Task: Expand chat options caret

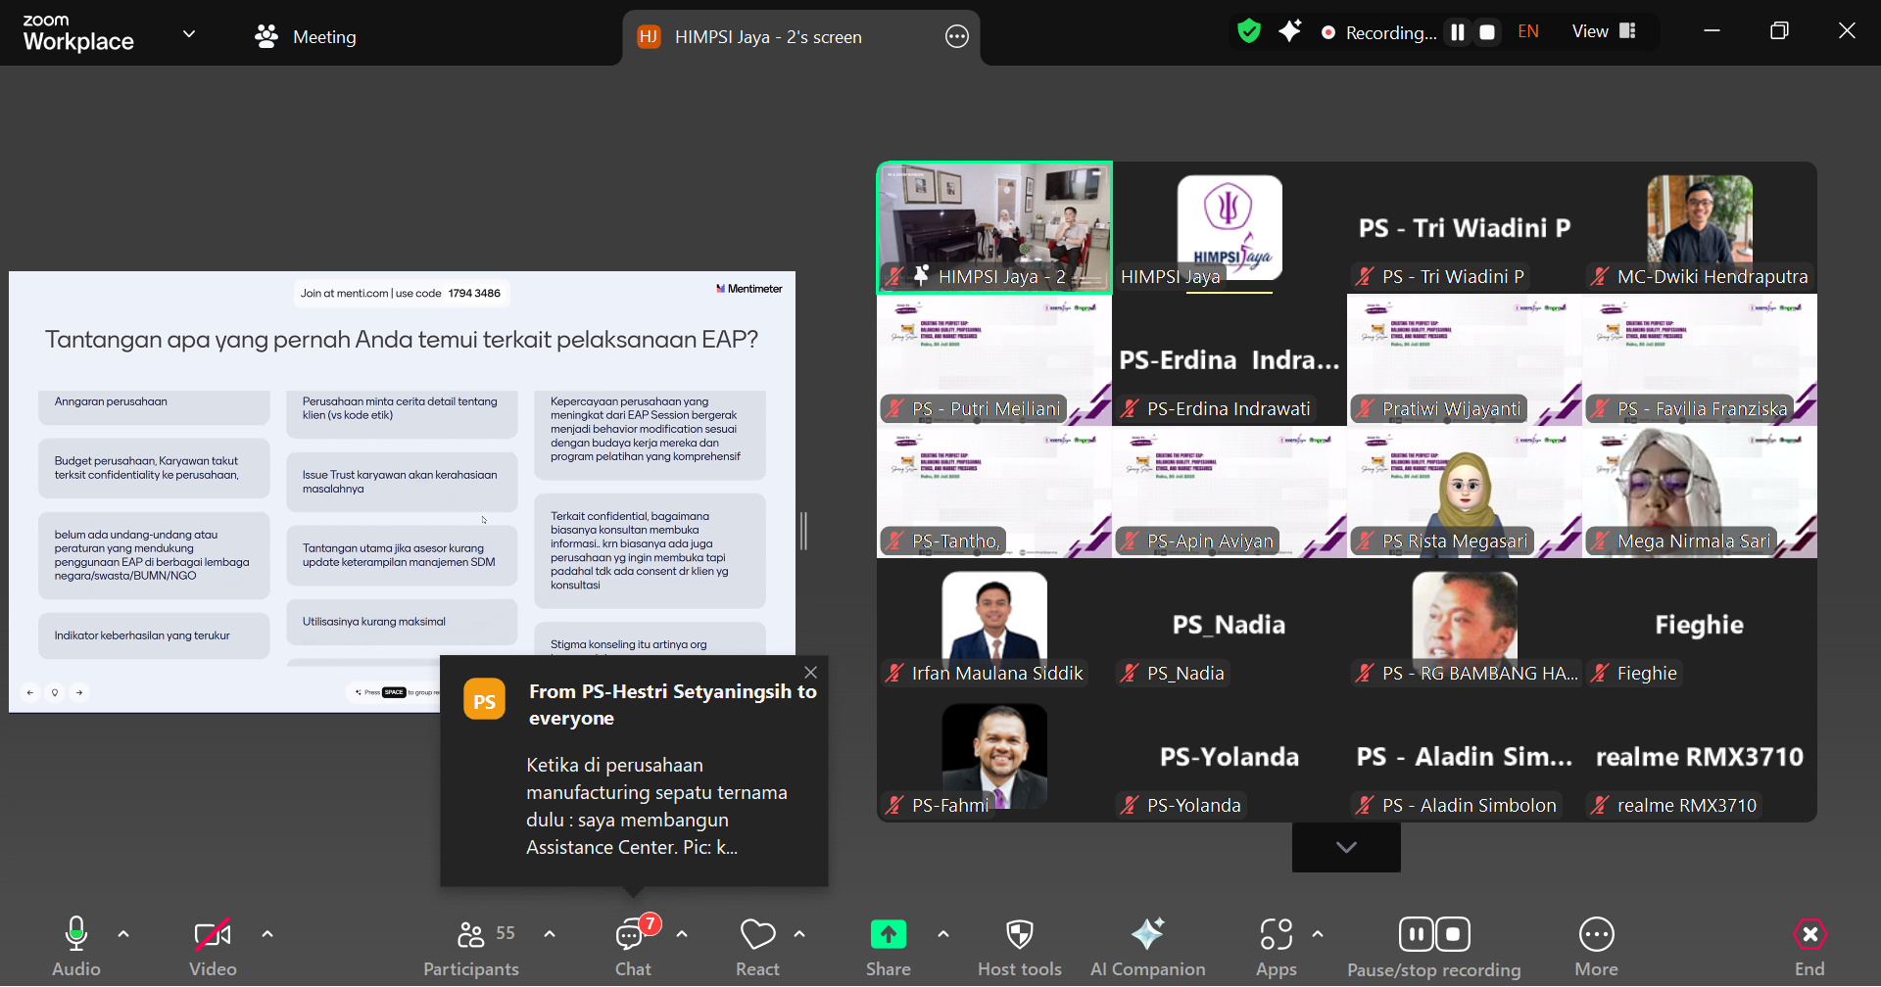Action: click(682, 934)
